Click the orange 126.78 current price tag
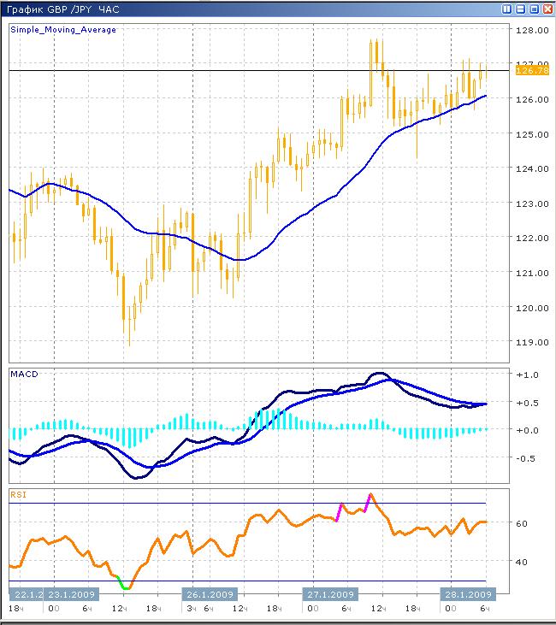Image resolution: width=556 pixels, height=625 pixels. [x=528, y=70]
